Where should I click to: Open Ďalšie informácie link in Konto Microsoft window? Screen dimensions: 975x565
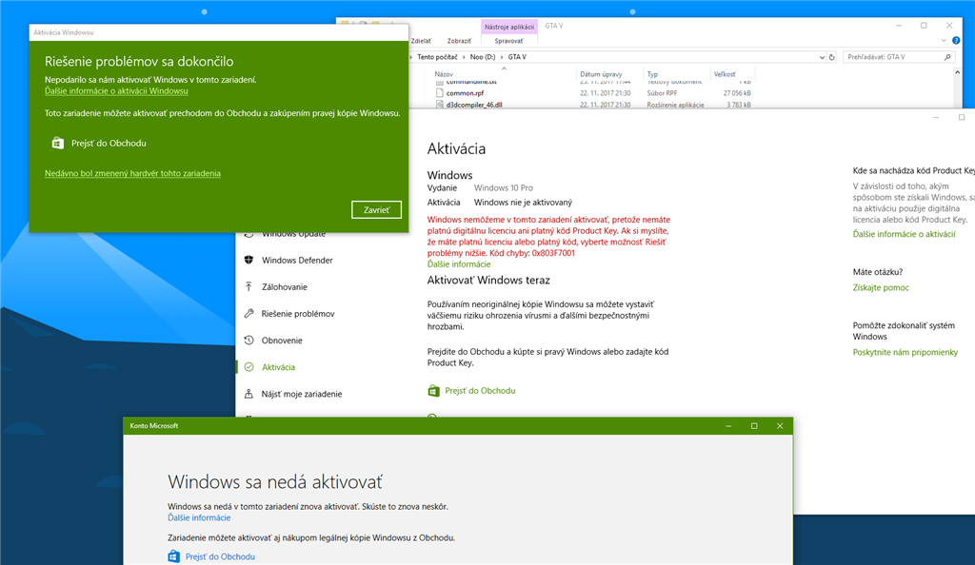(199, 517)
